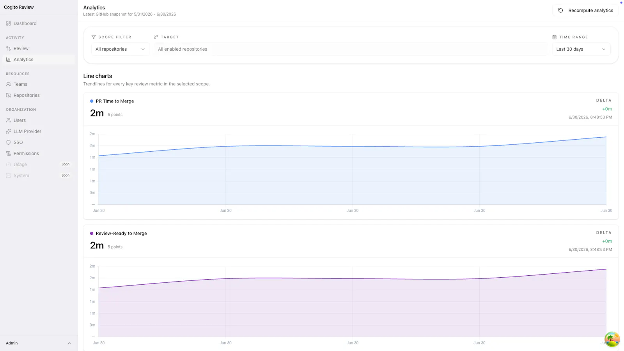The width and height of the screenshot is (624, 351).
Task: Expand the Admin menu chevron
Action: coord(69,343)
